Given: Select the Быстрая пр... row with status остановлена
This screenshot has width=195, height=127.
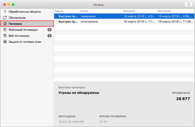Looking at the screenshot, I should pyautogui.click(x=124, y=21).
